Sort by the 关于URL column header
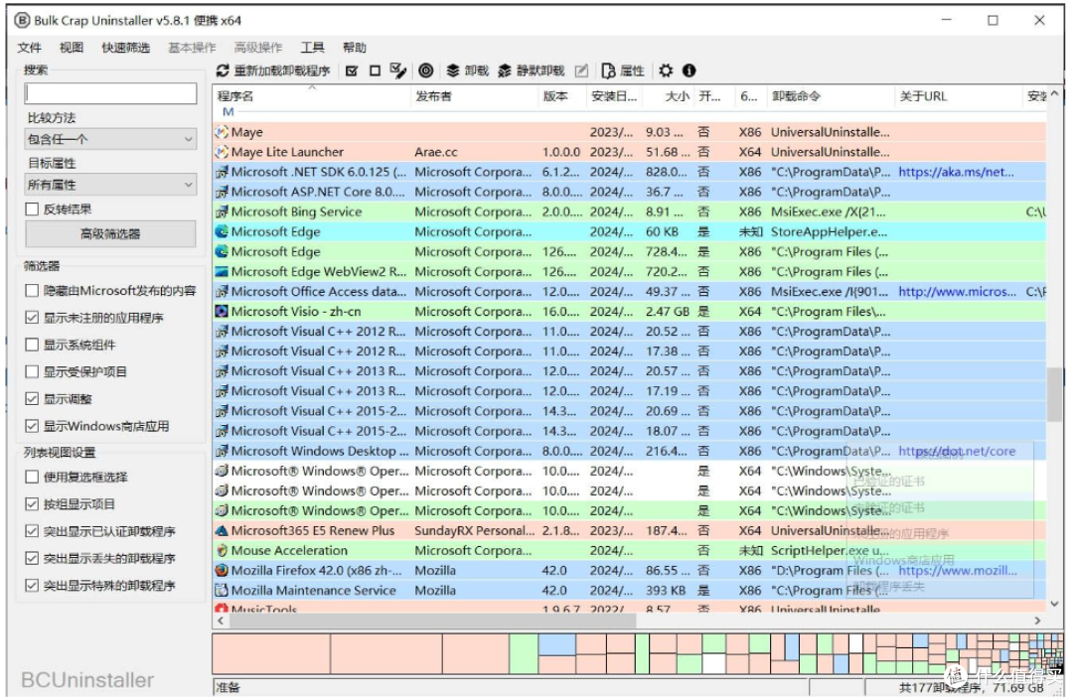The width and height of the screenshot is (1073, 699). [x=958, y=96]
